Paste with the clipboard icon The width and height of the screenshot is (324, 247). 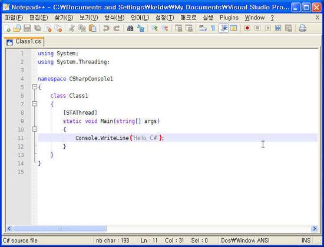(92, 28)
